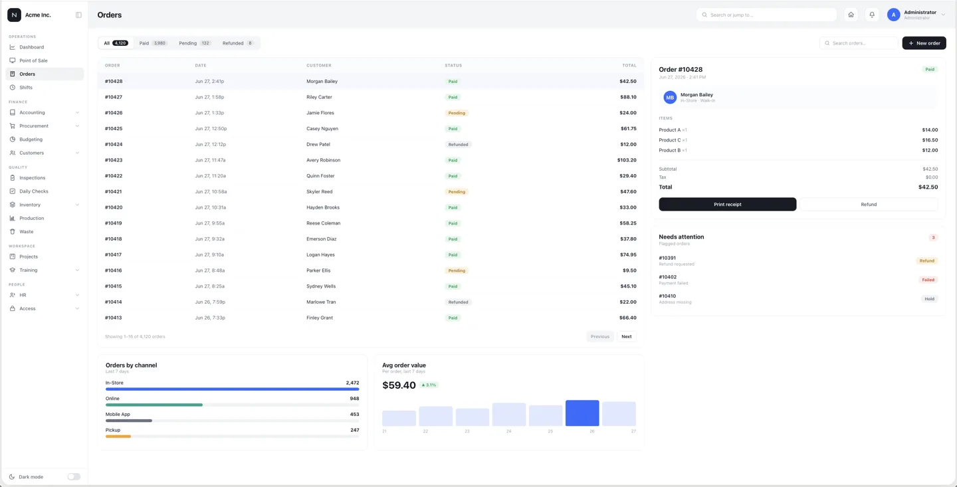The height and width of the screenshot is (487, 957).
Task: Switch to the Refunded orders tab
Action: (x=238, y=43)
